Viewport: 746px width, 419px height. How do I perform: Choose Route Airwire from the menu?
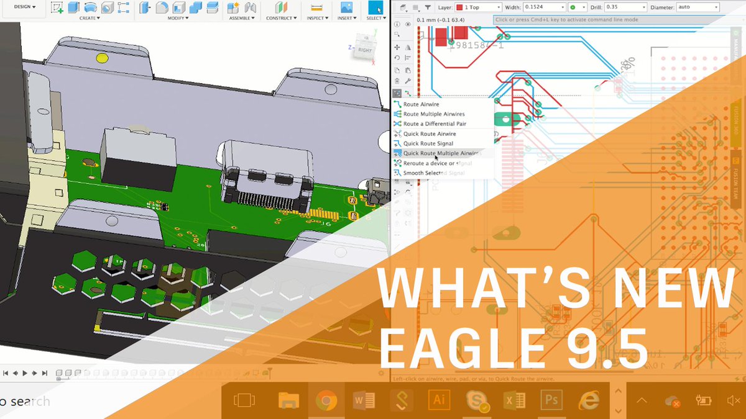(x=442, y=104)
